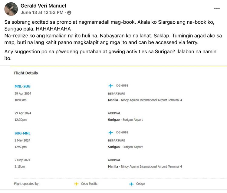The width and height of the screenshot is (227, 193).
Task: Click the blue airplane icon beside DG 6881
Action: coord(111,86)
